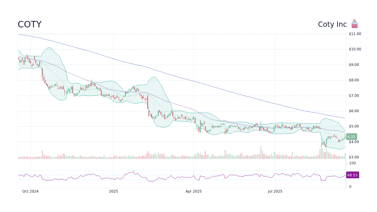
Task: Select the COTY ticker heading
Action: [29, 24]
